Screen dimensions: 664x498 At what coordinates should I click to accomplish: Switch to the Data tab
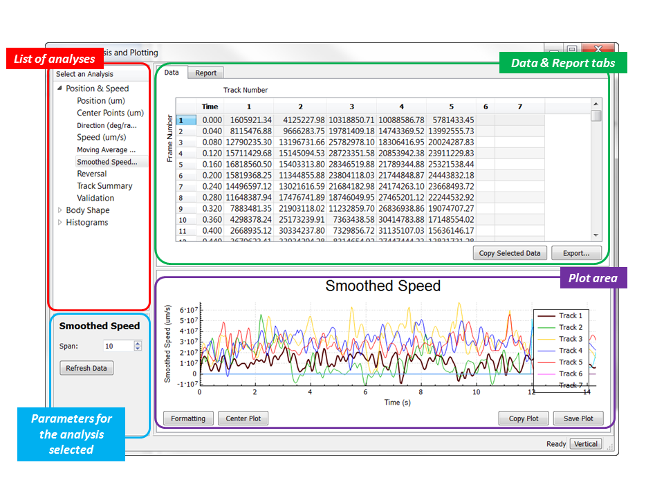pyautogui.click(x=172, y=73)
